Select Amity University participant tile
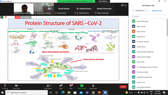Viewport: 168px width, 95px height. 104,9
